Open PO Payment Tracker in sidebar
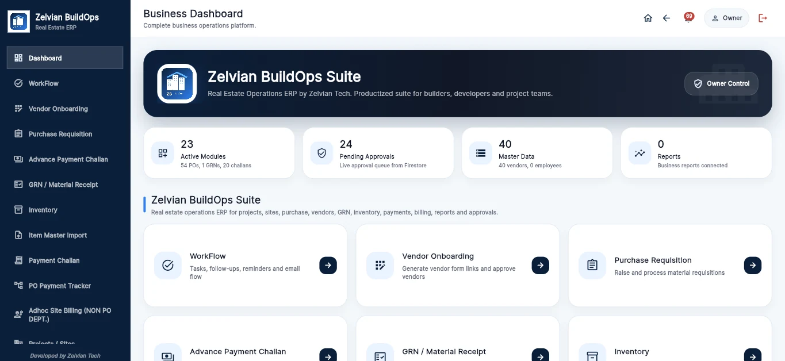The image size is (785, 361). 65,286
